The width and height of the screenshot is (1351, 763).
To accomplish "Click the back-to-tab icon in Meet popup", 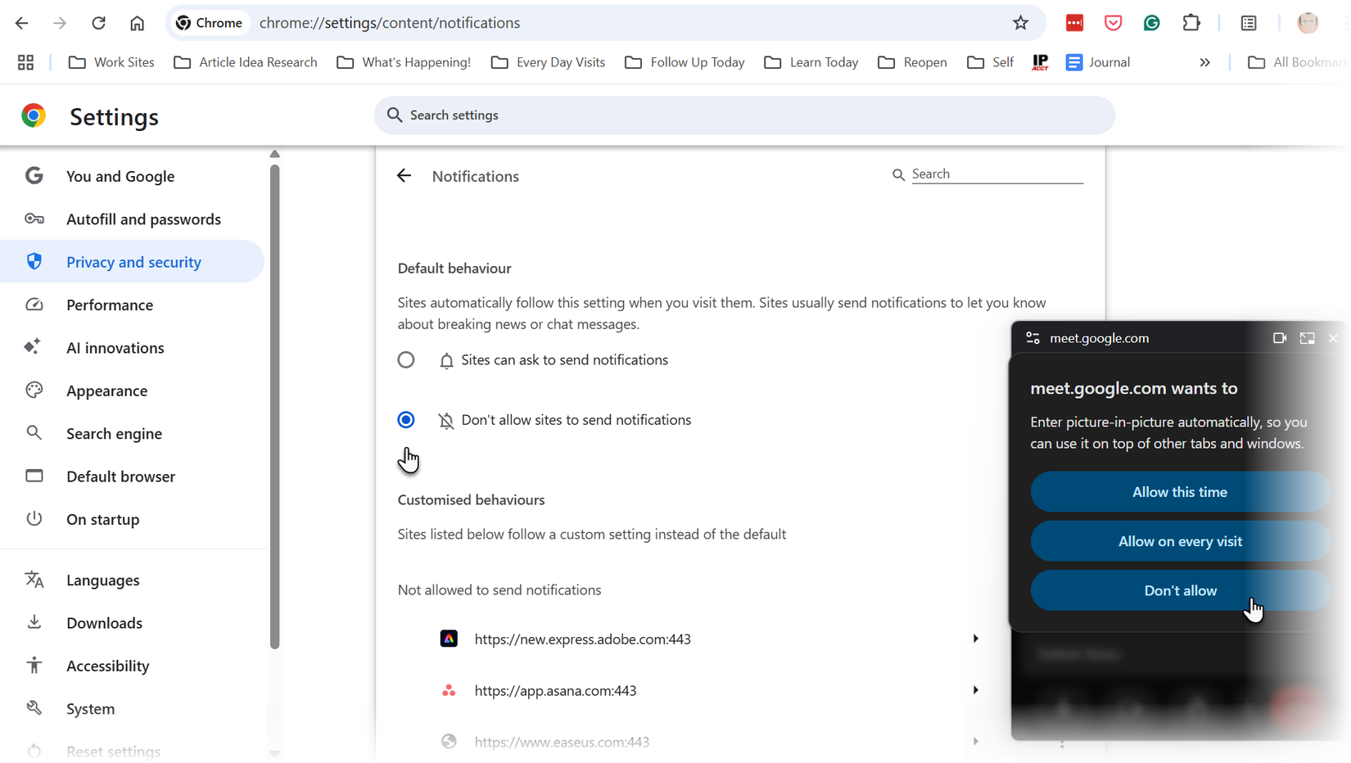I will point(1307,338).
